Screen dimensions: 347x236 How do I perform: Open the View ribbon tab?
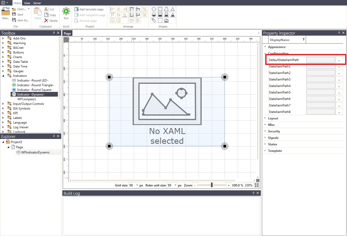(x=27, y=3)
